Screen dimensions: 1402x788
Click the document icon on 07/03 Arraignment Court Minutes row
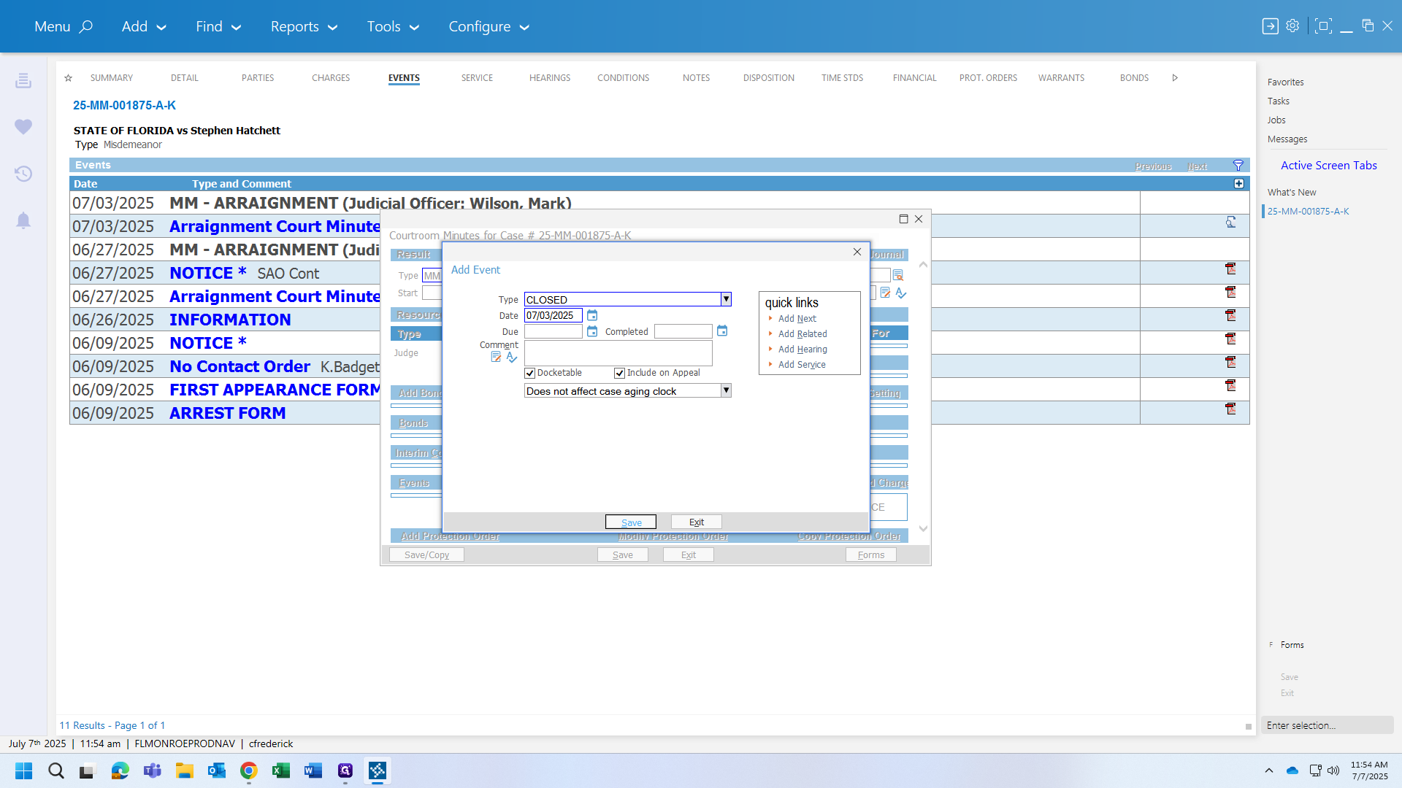click(1230, 222)
